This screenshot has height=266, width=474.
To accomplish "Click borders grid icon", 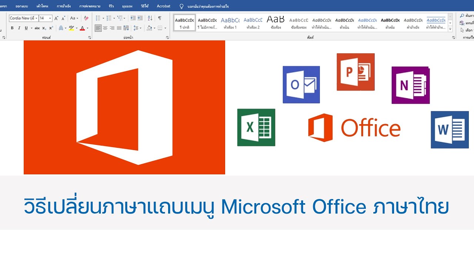I will (160, 28).
